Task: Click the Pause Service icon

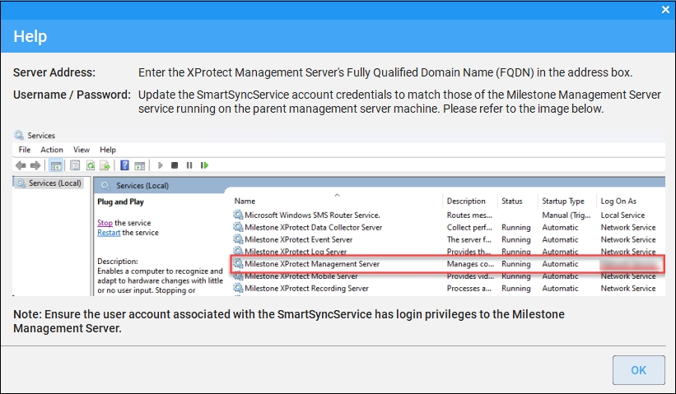Action: click(x=188, y=165)
